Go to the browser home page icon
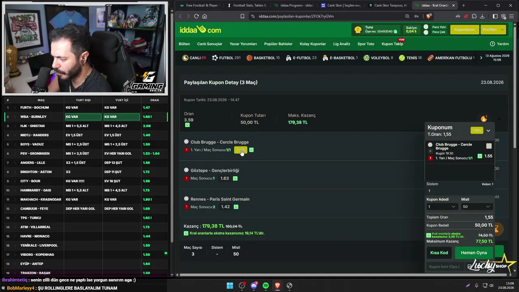Screen dimensions: 519x292 coord(205,16)
